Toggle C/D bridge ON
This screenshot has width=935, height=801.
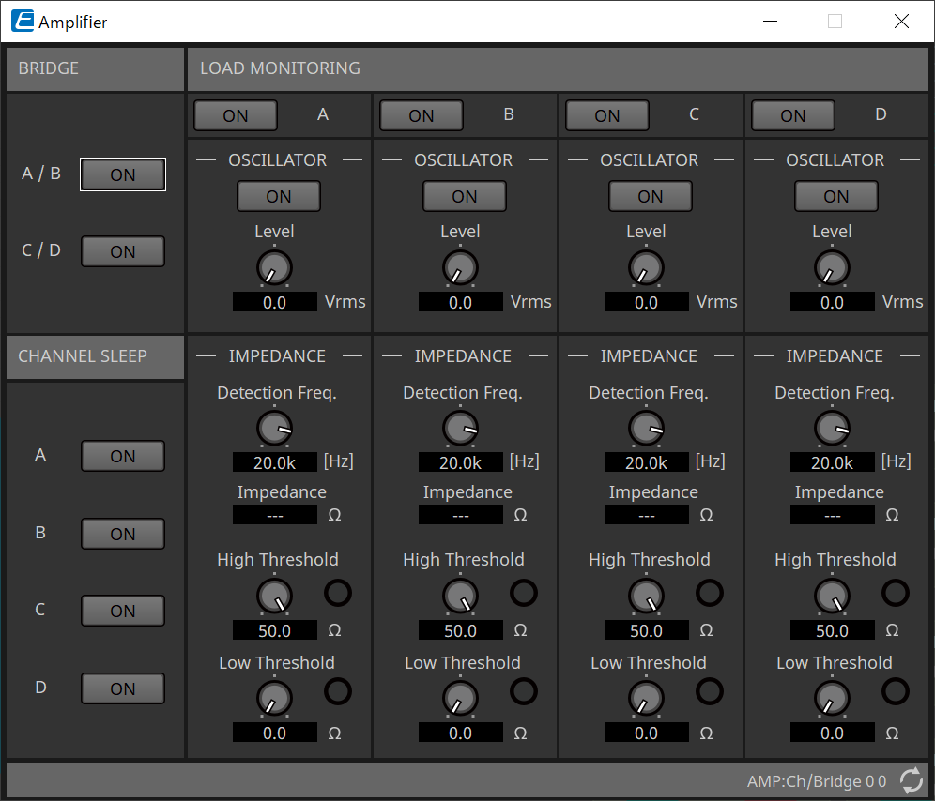click(122, 250)
